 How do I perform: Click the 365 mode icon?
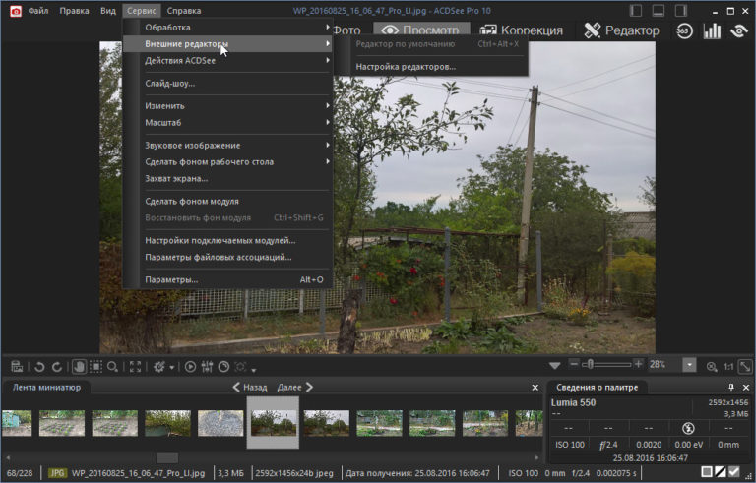click(684, 30)
